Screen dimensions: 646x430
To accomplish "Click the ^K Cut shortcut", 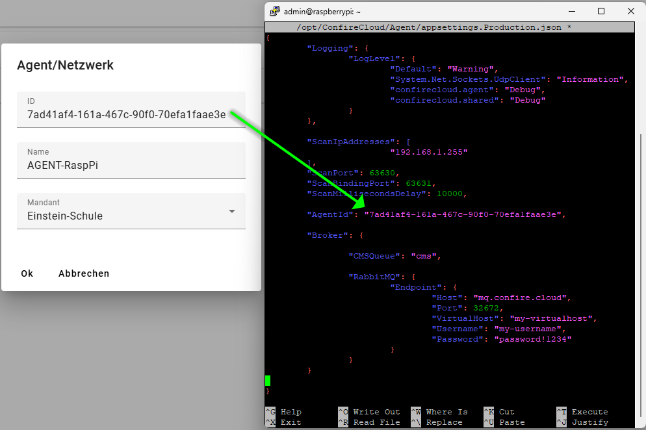I will pos(499,412).
